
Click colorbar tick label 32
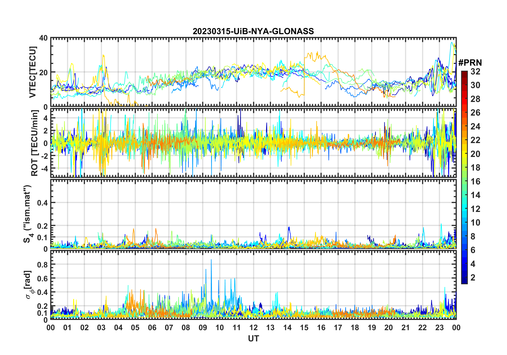pos(475,72)
